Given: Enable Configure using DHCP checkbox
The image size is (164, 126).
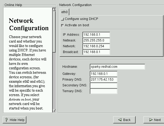Looking at the screenshot, I should pos(62,19).
